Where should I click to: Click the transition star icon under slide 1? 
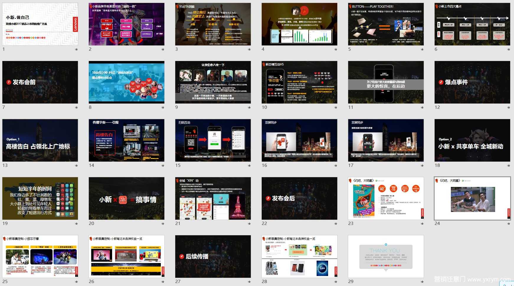(x=76, y=50)
